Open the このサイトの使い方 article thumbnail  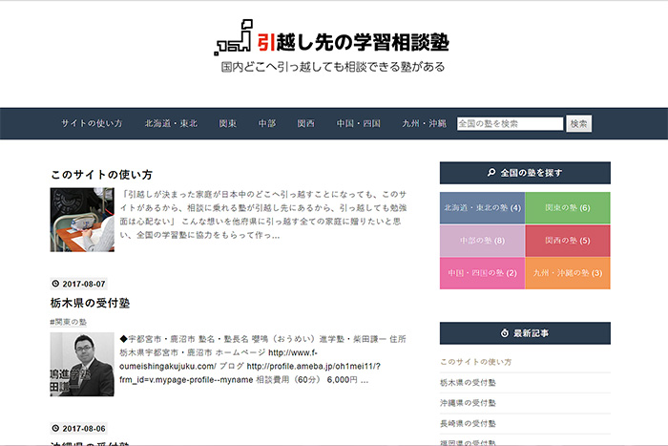82,219
